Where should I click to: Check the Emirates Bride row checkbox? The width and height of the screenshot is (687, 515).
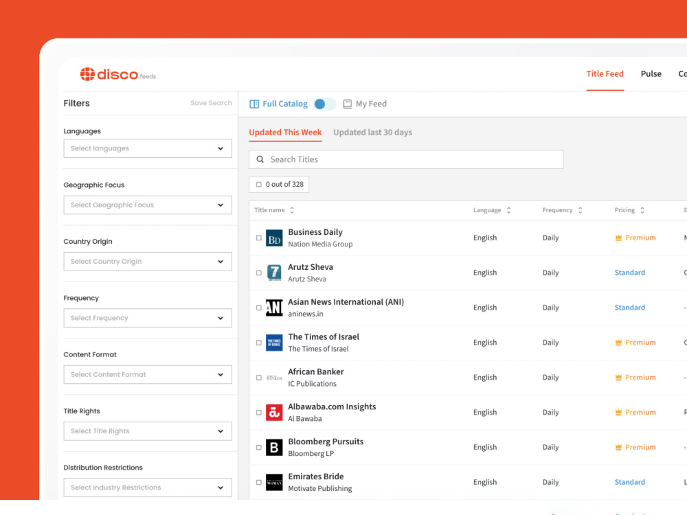pyautogui.click(x=258, y=482)
